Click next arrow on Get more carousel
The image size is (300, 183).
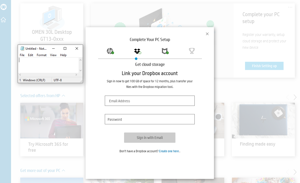point(295,172)
